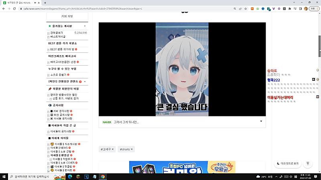321x180 pixels.
Task: Expand the NAVER video description arrow
Action: click(x=261, y=121)
